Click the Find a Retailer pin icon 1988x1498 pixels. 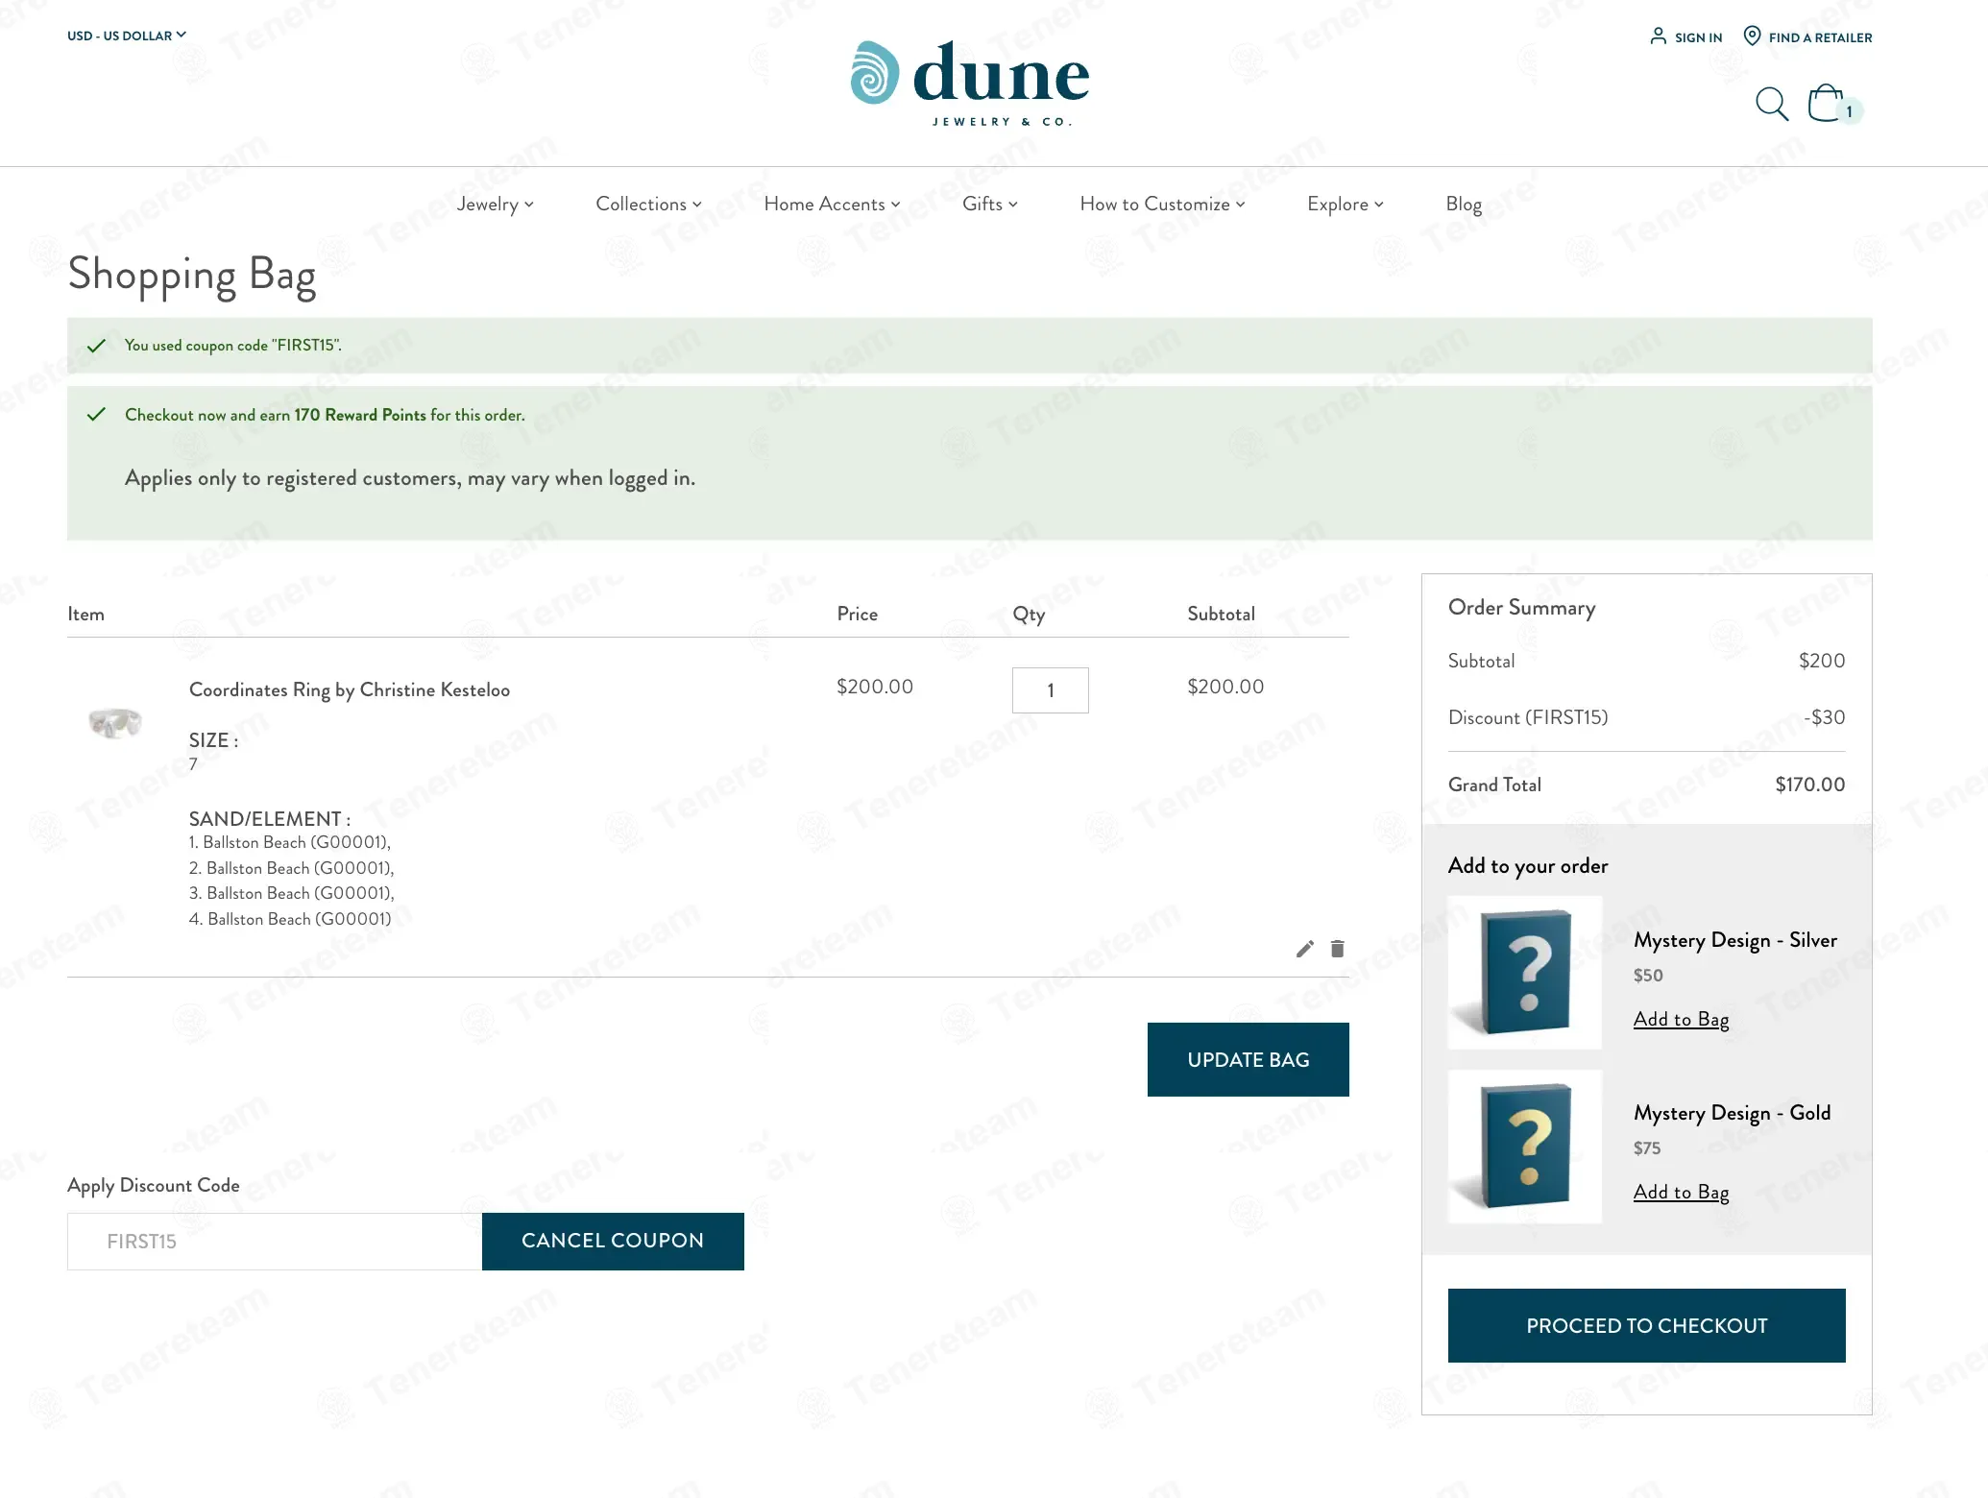[1752, 36]
